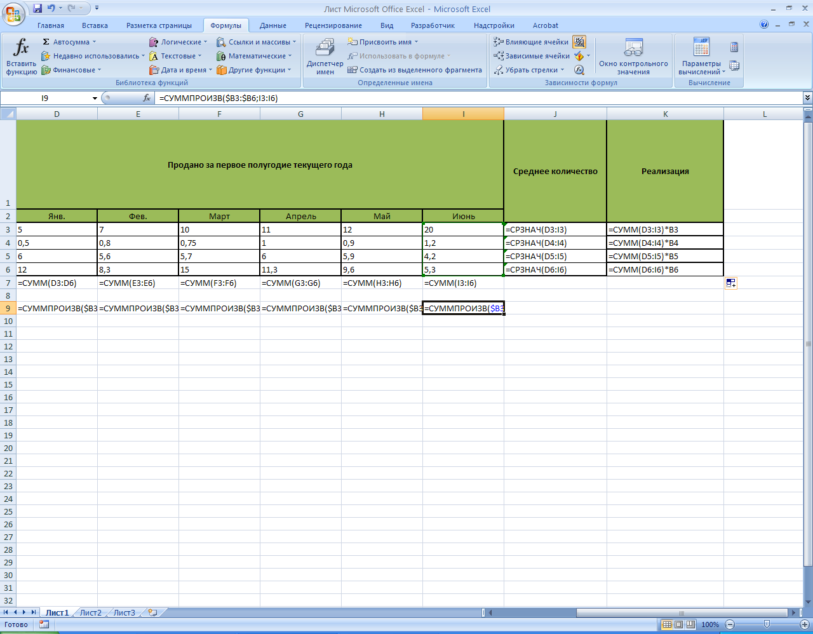The image size is (813, 634).
Task: Open the Финансовые functions menu
Action: pyautogui.click(x=71, y=70)
